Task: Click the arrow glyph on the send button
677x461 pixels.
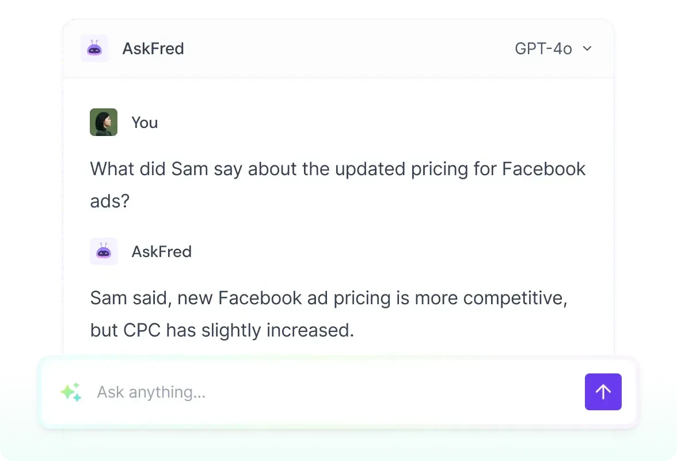Action: click(603, 391)
